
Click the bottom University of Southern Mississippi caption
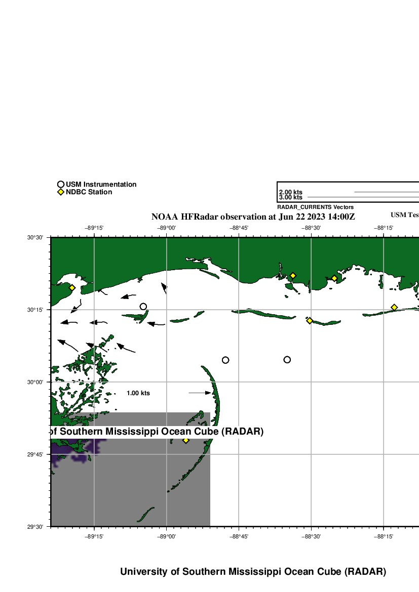(253, 572)
